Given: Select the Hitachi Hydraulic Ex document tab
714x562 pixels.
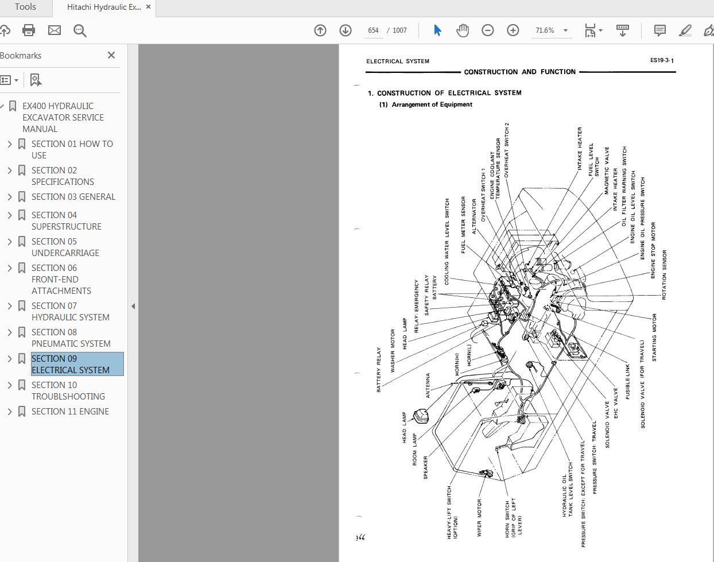Looking at the screenshot, I should pos(102,8).
